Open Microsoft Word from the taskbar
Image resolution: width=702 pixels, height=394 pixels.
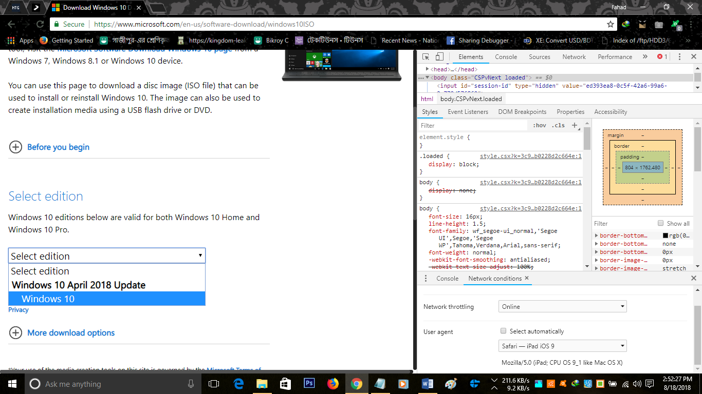click(x=428, y=384)
